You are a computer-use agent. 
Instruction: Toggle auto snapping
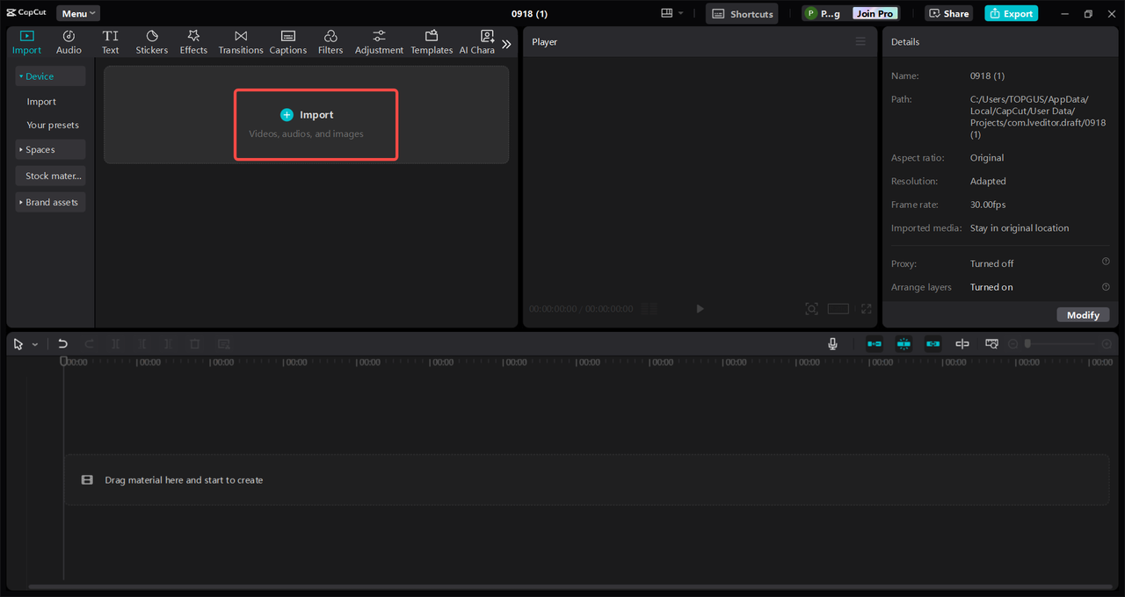click(904, 344)
